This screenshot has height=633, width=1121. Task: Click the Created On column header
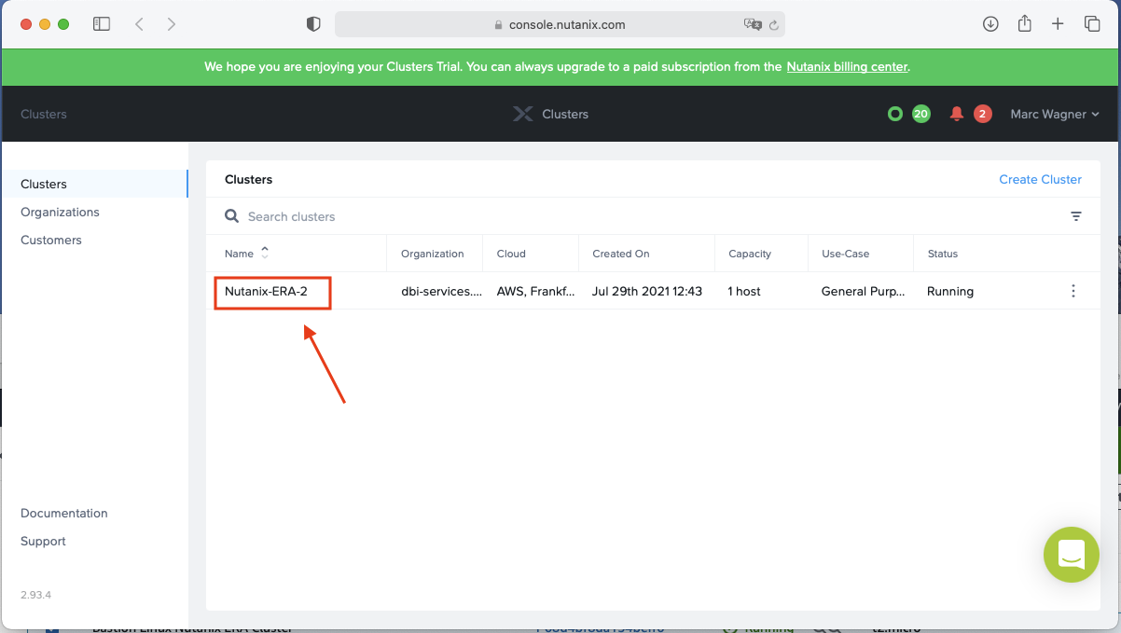pos(621,254)
